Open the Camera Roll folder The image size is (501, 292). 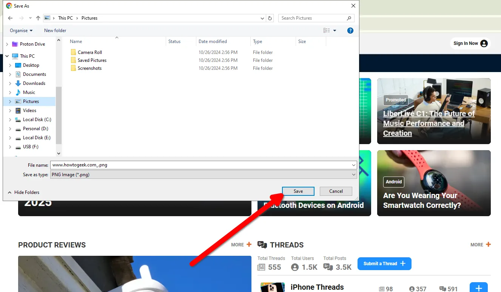point(90,52)
